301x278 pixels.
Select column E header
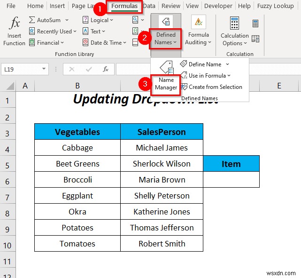[x=279, y=86]
